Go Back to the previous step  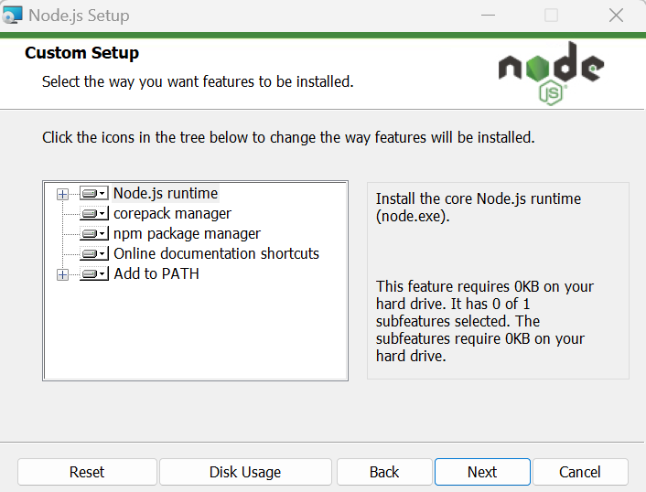[384, 472]
